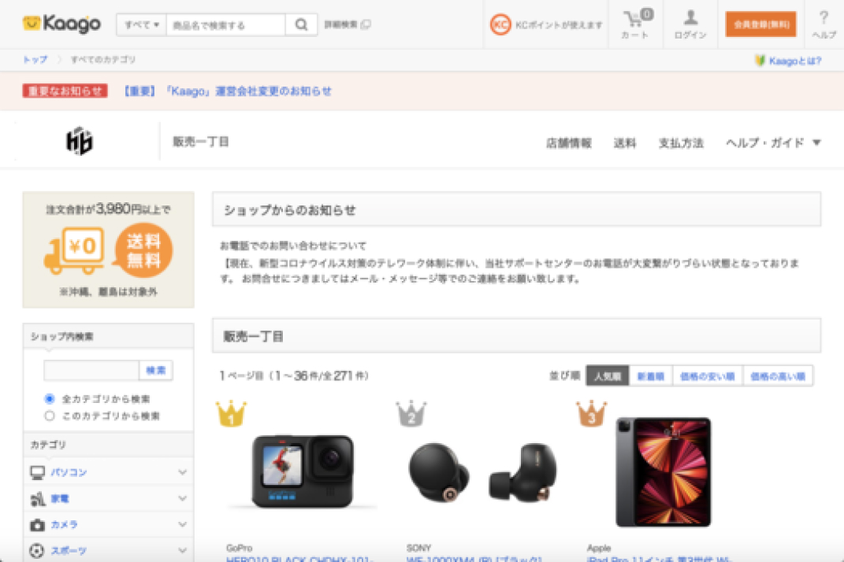Click the カメラ category link
The width and height of the screenshot is (844, 562).
(64, 524)
